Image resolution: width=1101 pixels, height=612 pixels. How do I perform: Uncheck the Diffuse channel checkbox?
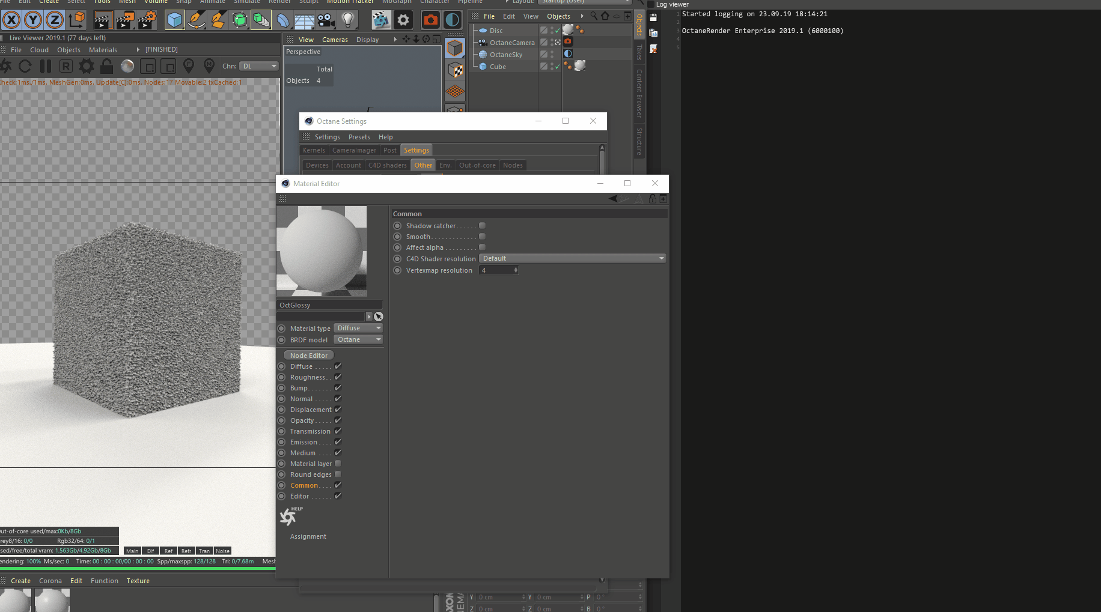(x=338, y=366)
